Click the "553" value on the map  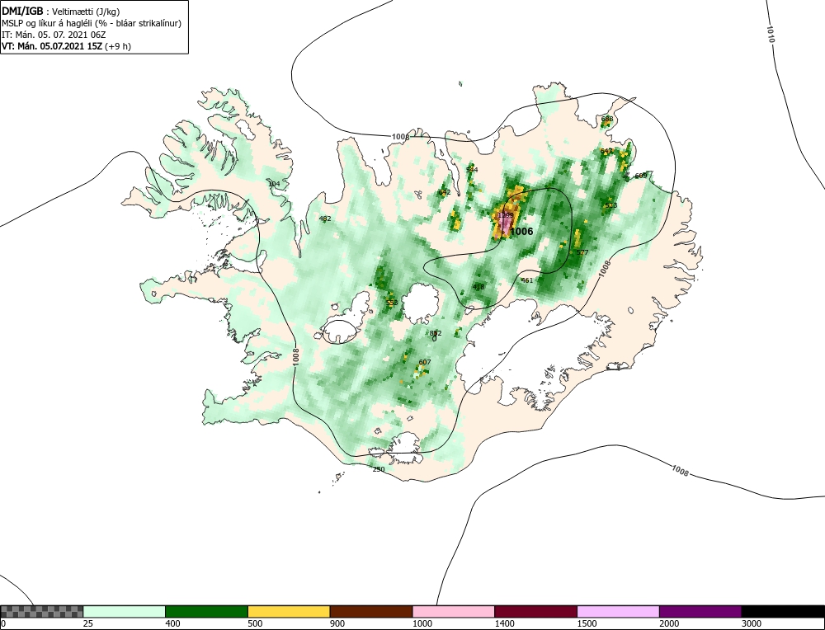click(392, 303)
